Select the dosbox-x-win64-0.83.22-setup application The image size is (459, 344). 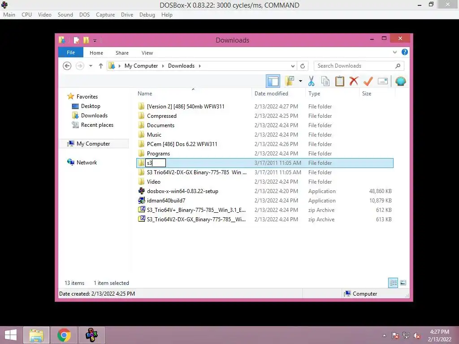point(265,191)
